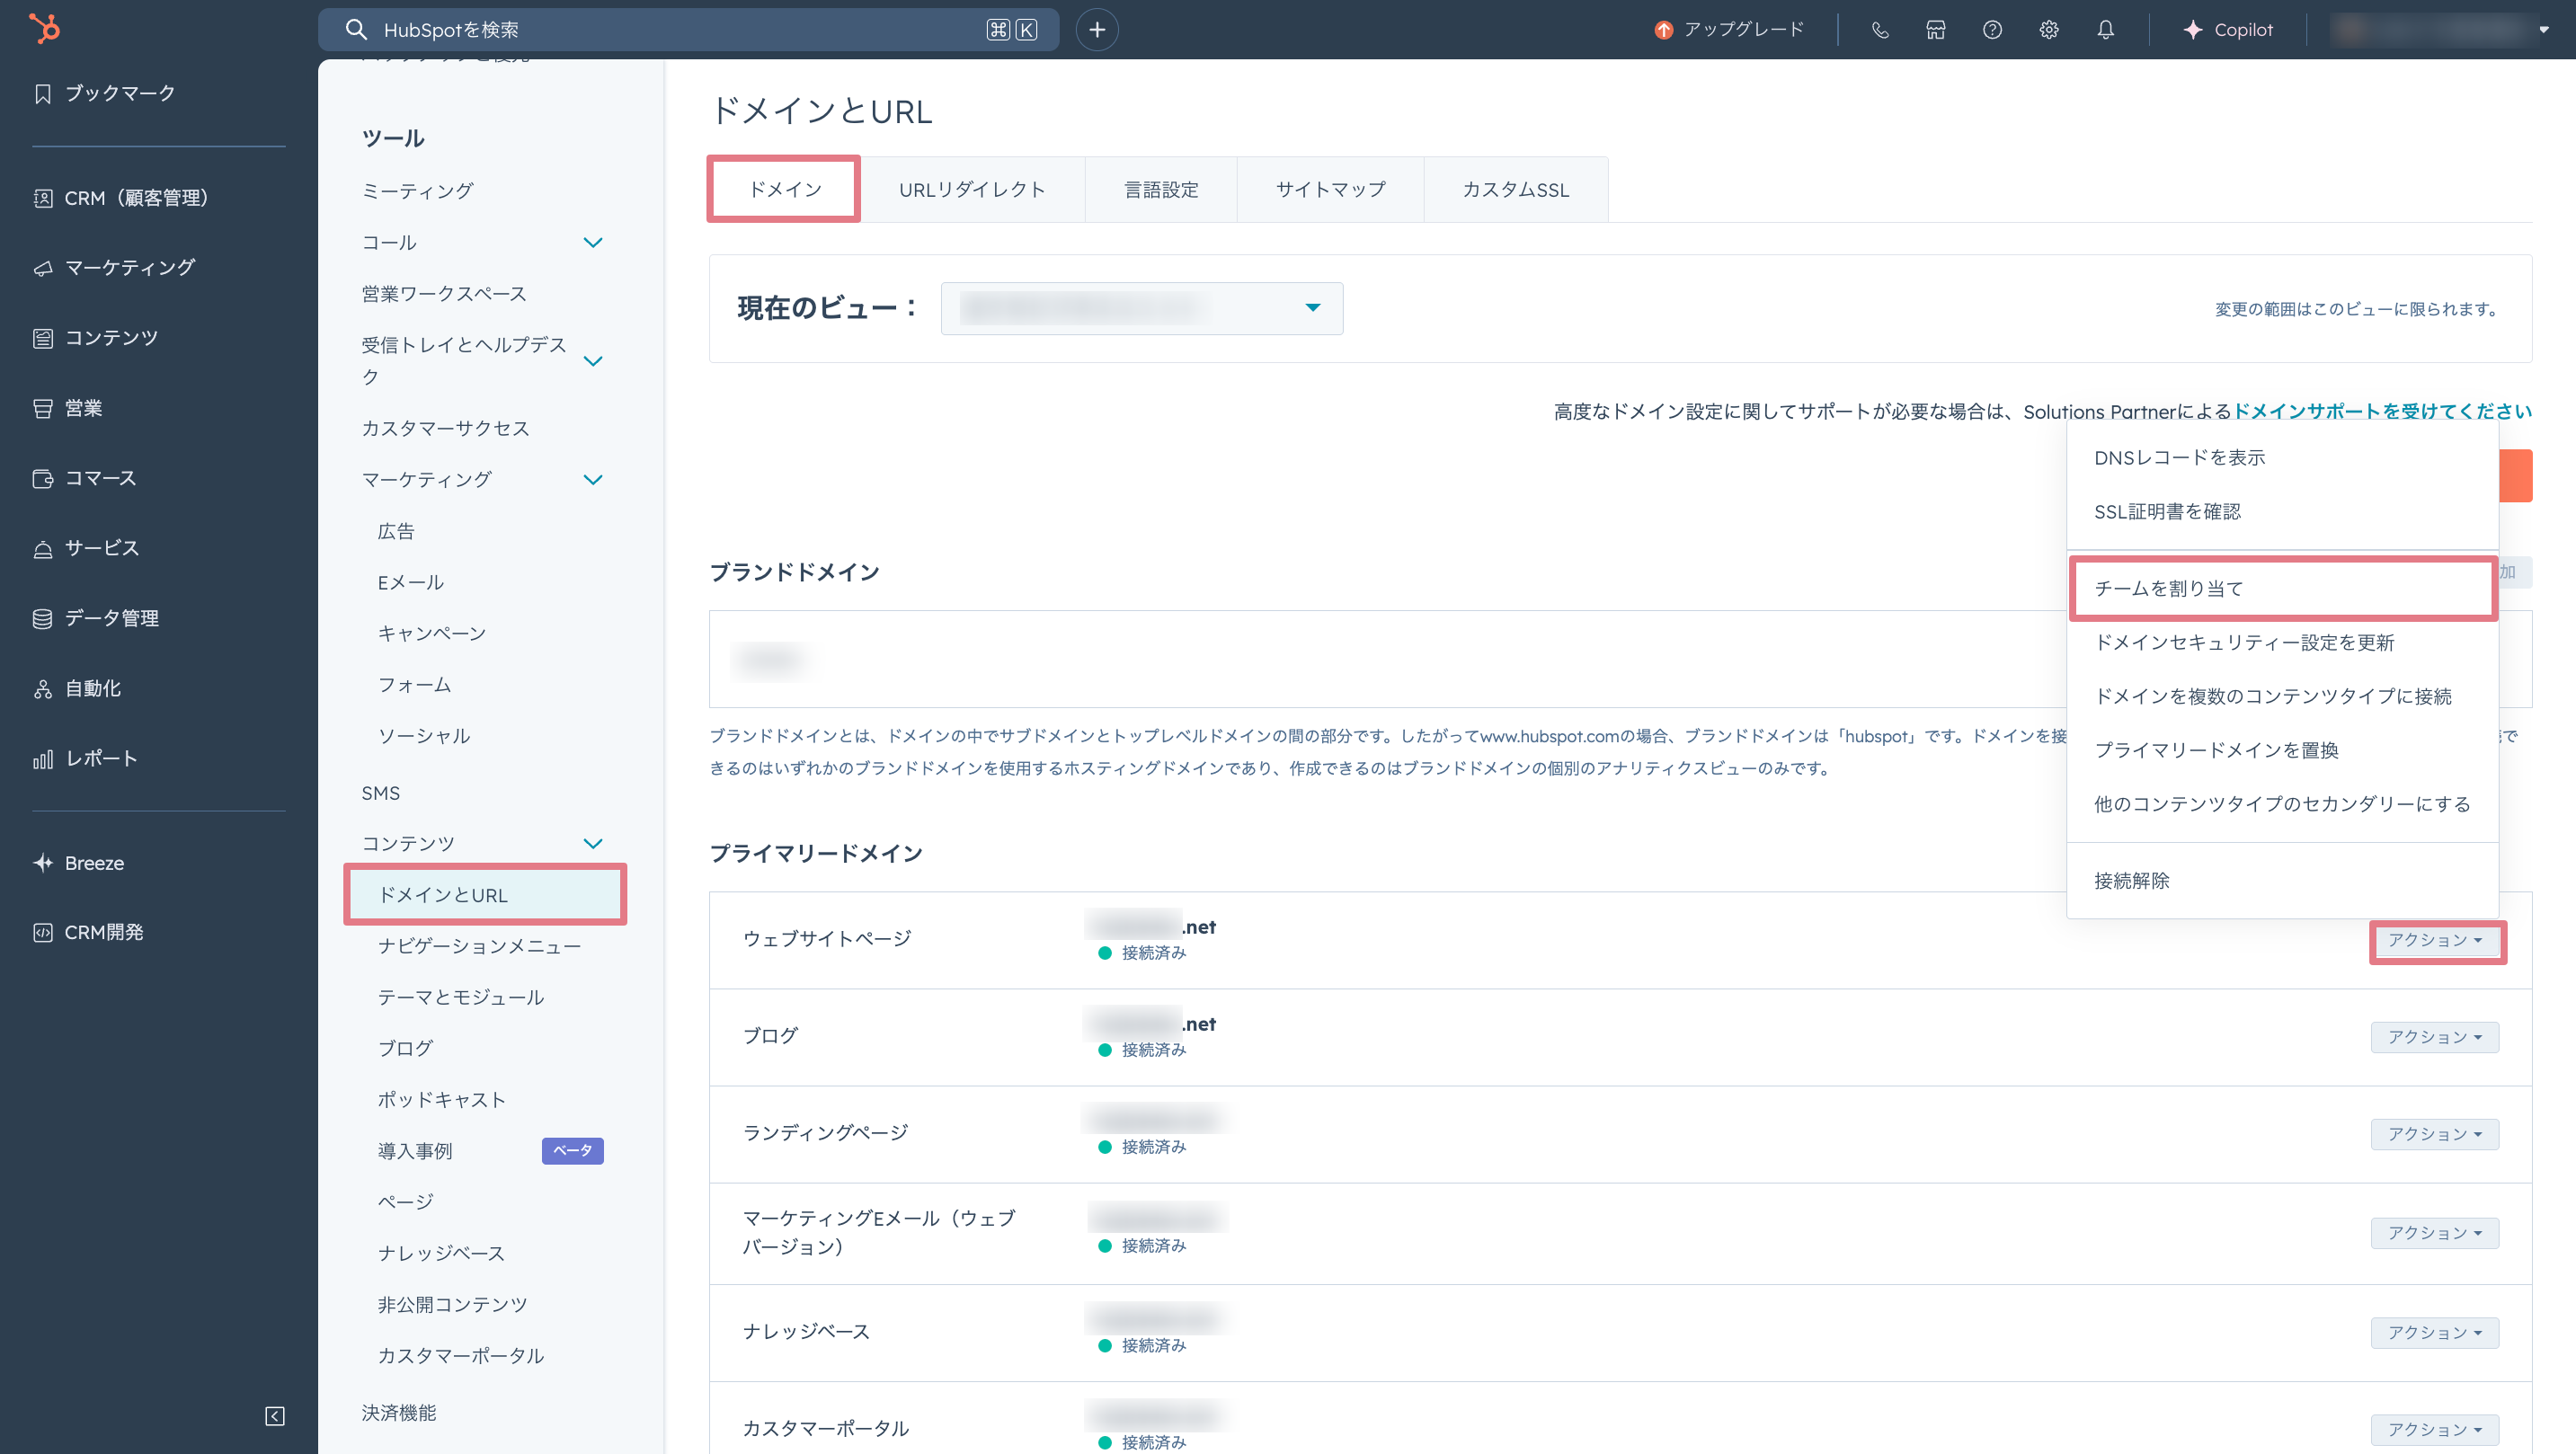Open ミーティング settings
The height and width of the screenshot is (1454, 2576).
coord(418,191)
